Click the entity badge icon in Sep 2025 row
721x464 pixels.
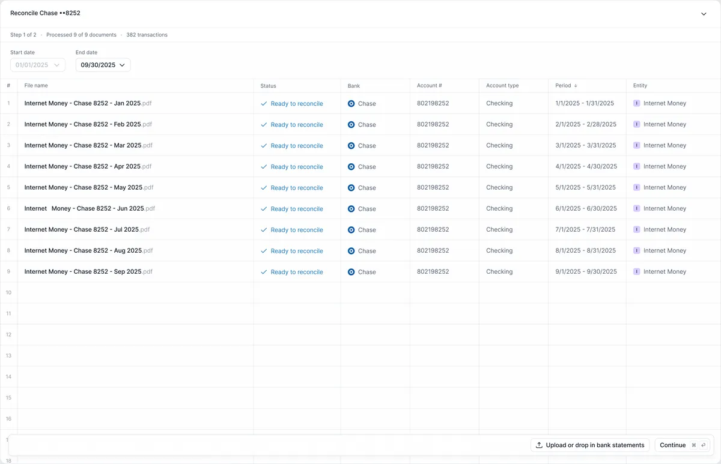click(x=637, y=271)
